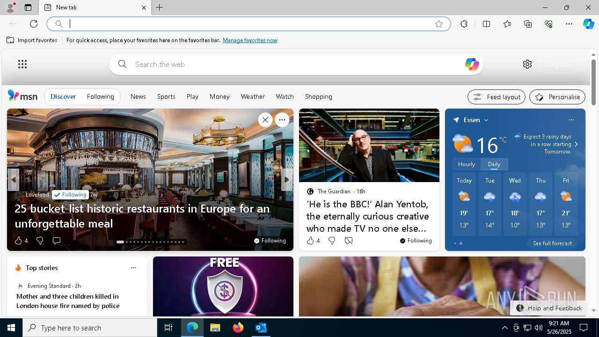599x337 pixels.
Task: Open Help and Feedback button
Action: point(549,308)
